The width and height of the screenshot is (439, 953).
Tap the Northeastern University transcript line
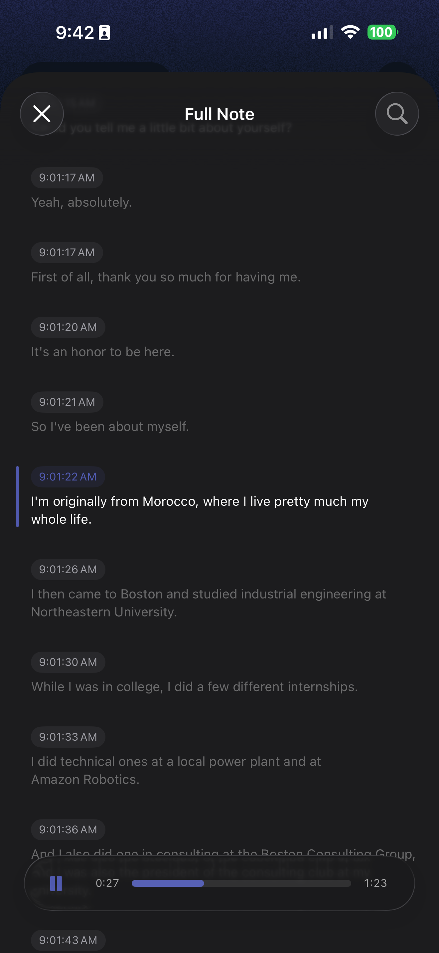[x=209, y=603]
